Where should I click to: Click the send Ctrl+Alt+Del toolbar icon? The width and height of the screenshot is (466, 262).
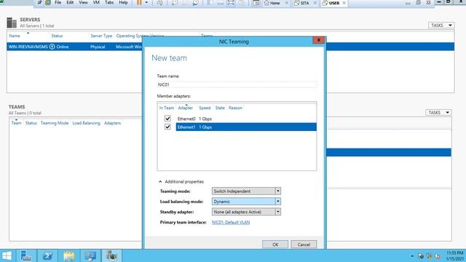(160, 3)
